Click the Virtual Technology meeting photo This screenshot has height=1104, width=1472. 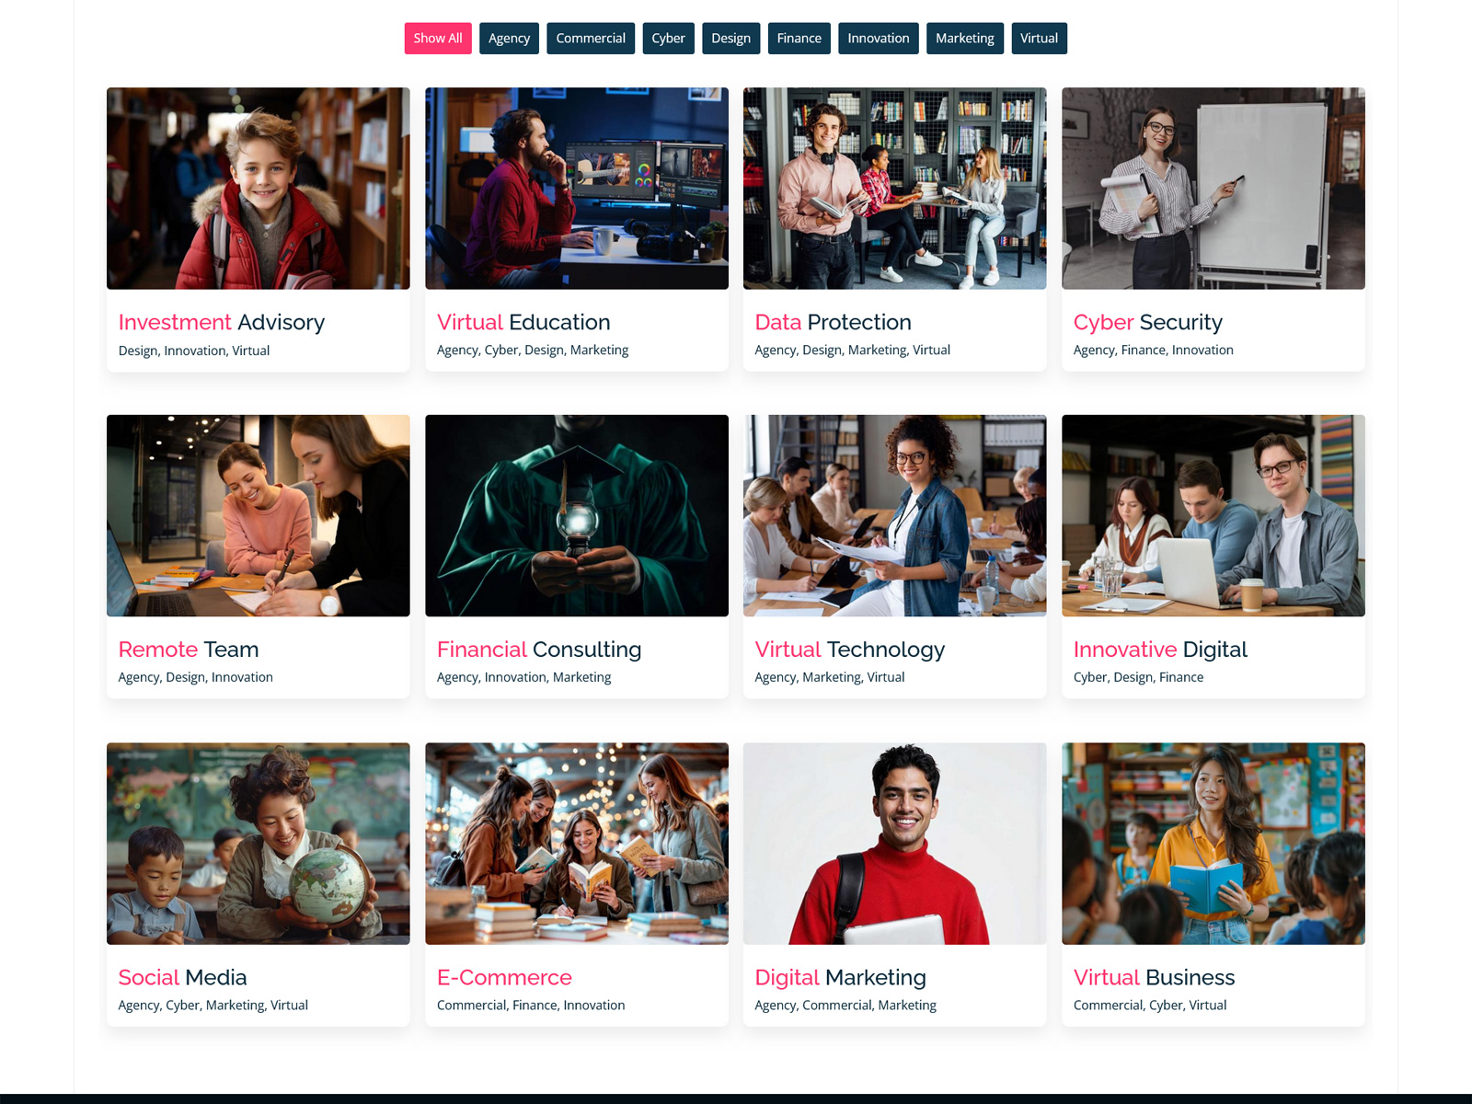click(894, 516)
